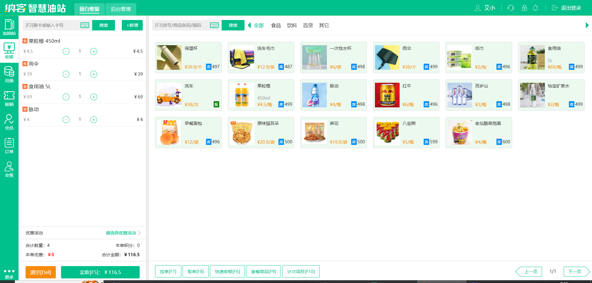
Task: Increase 果粒橙 450ml quantity with plus
Action: [94, 51]
